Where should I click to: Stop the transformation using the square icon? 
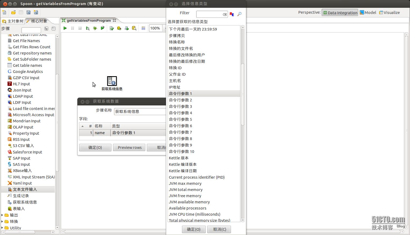point(80,28)
